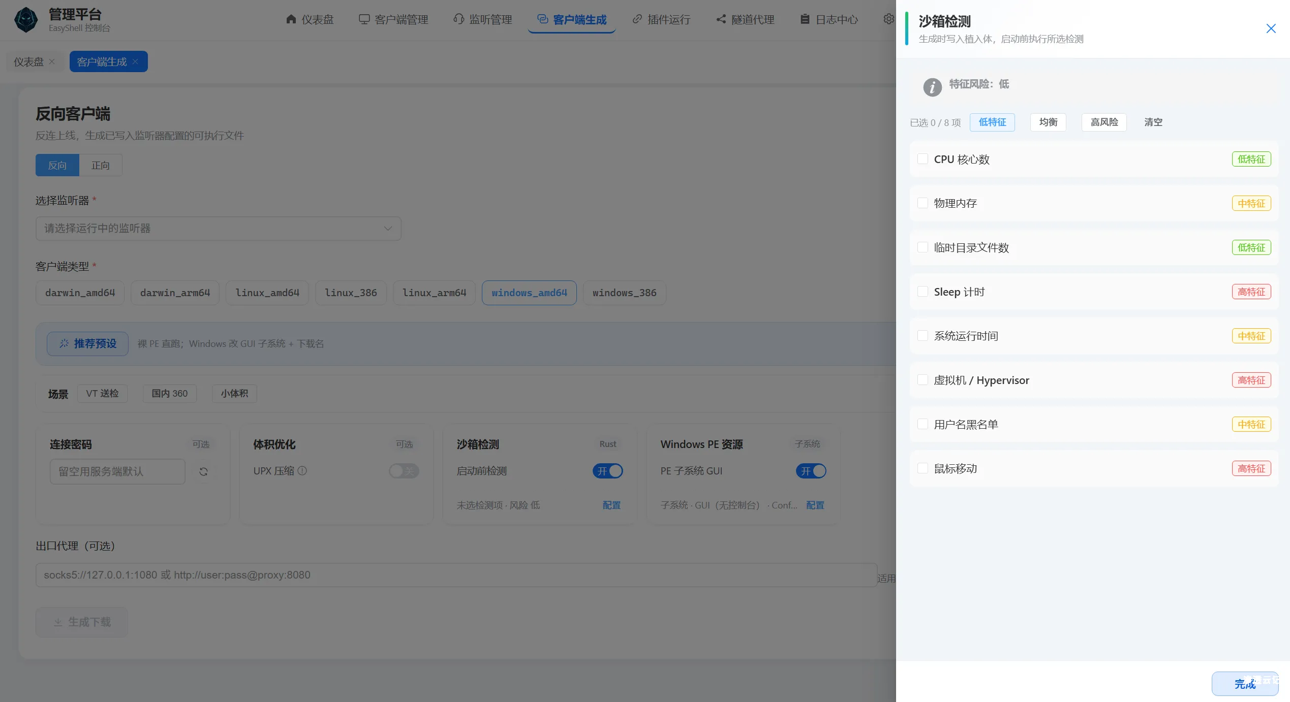Apply the 均衡 preset in drawer
1290x702 pixels.
click(1048, 122)
